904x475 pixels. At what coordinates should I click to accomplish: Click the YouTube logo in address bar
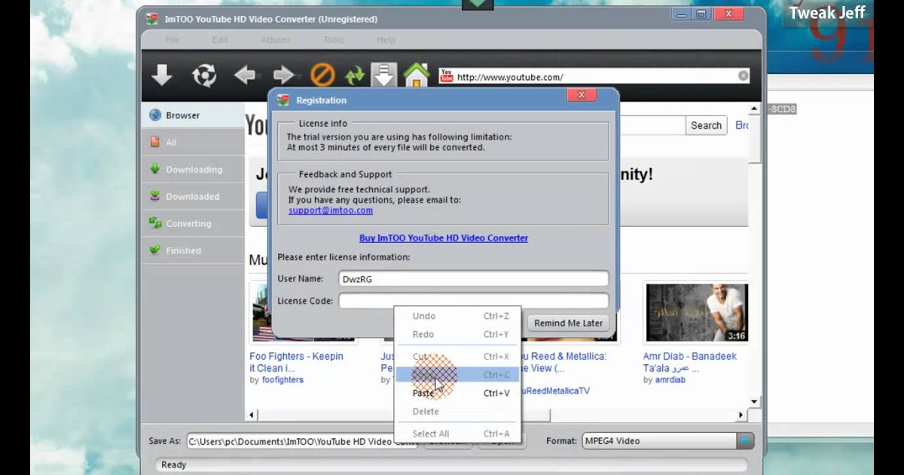(x=447, y=76)
